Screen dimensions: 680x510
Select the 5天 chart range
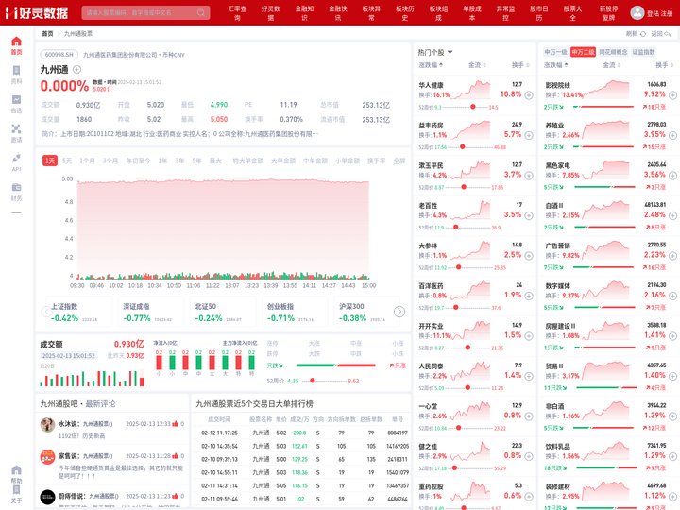tap(67, 161)
